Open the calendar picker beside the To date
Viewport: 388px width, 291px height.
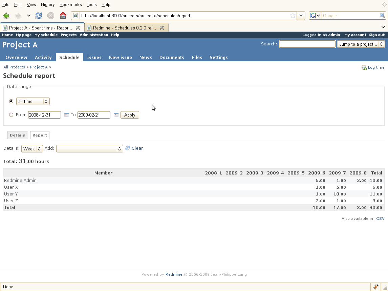(116, 115)
